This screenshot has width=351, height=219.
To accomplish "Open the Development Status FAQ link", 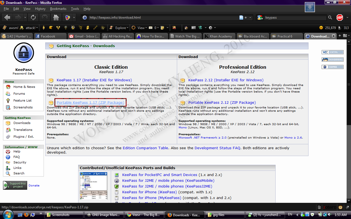I will 217,148.
